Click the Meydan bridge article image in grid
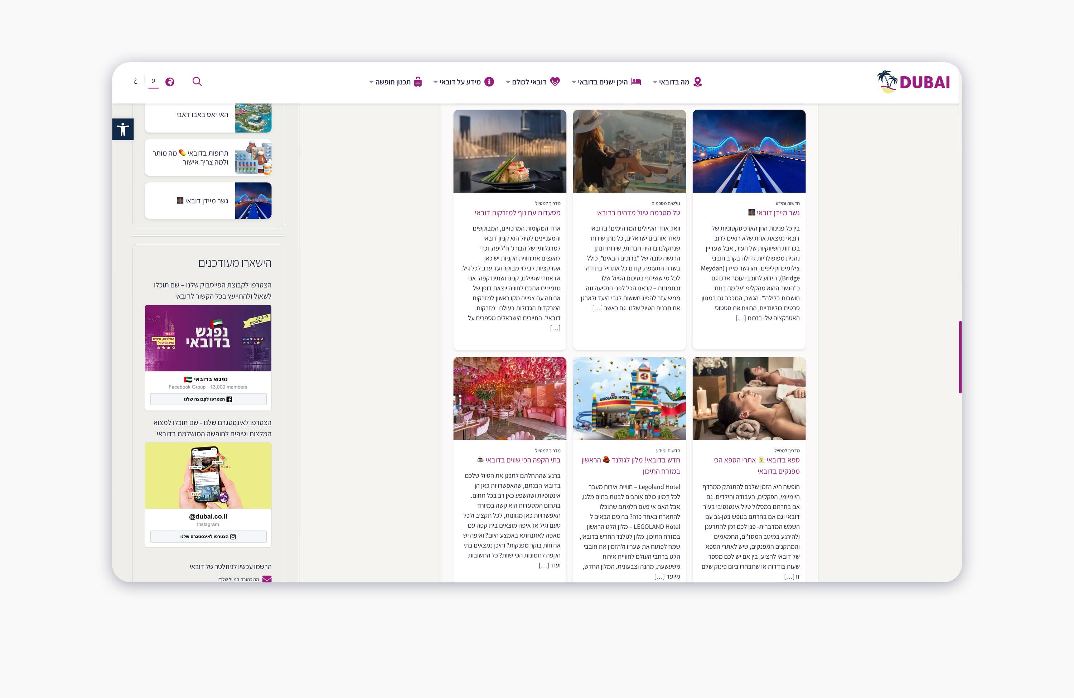The height and width of the screenshot is (698, 1074). click(749, 151)
